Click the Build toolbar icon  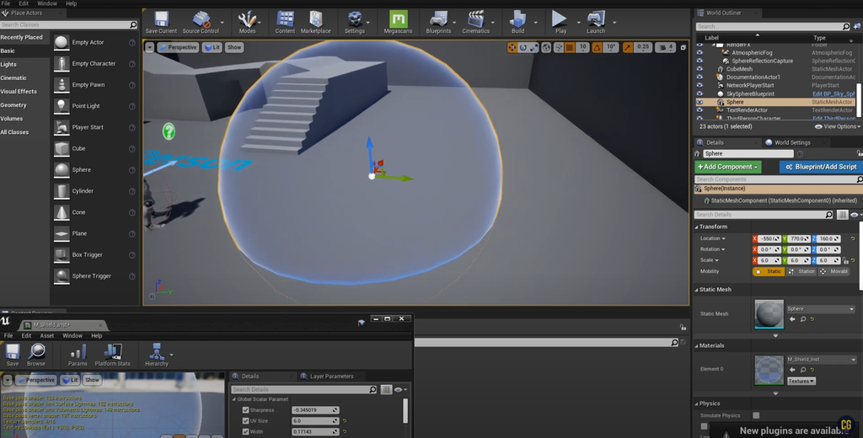point(518,22)
